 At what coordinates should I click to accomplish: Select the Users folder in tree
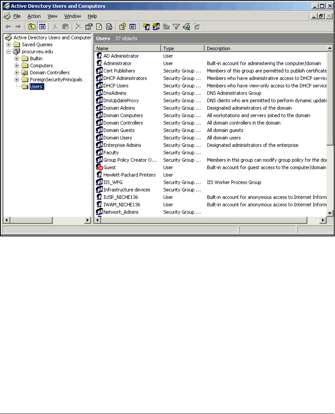(36, 87)
